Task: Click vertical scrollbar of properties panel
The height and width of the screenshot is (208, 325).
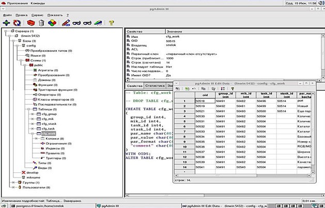Action: pyautogui.click(x=323, y=56)
